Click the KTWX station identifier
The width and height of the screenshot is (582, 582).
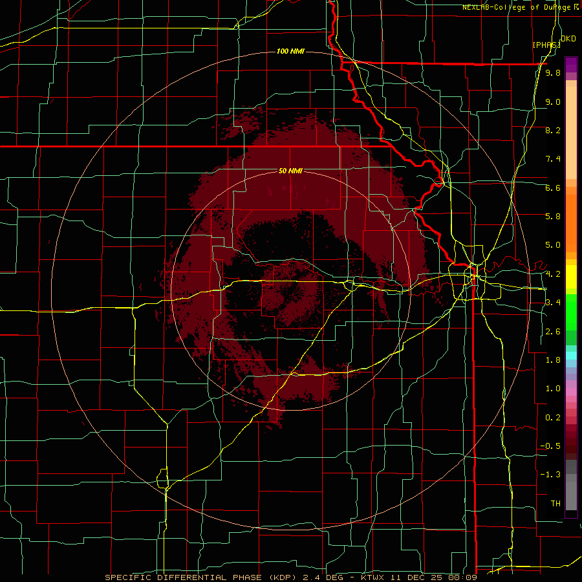pos(373,577)
